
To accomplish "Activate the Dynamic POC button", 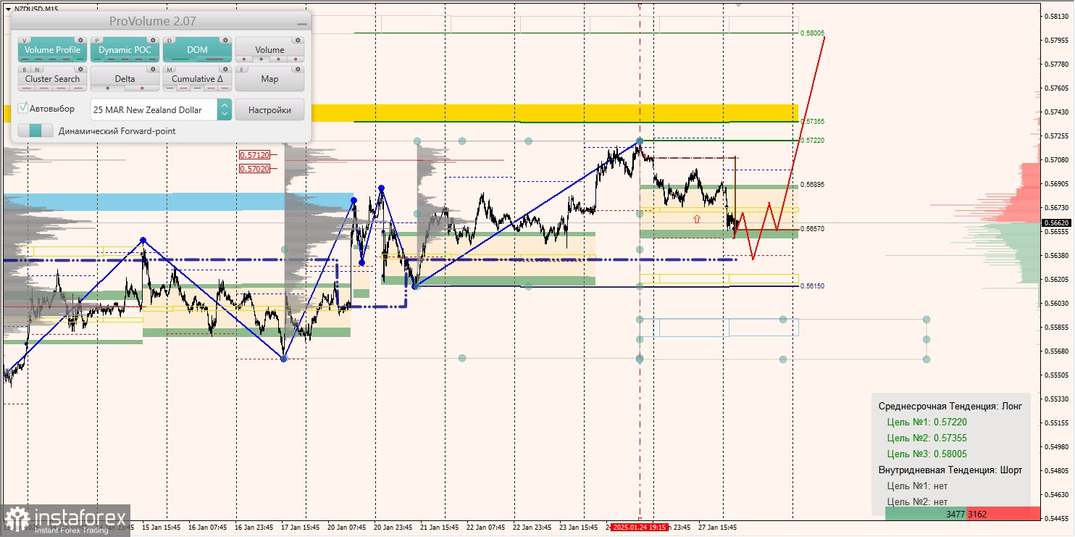I will [x=125, y=49].
